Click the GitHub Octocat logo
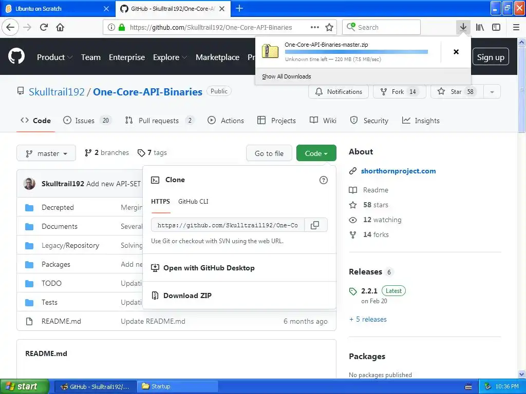526x394 pixels. tap(16, 56)
